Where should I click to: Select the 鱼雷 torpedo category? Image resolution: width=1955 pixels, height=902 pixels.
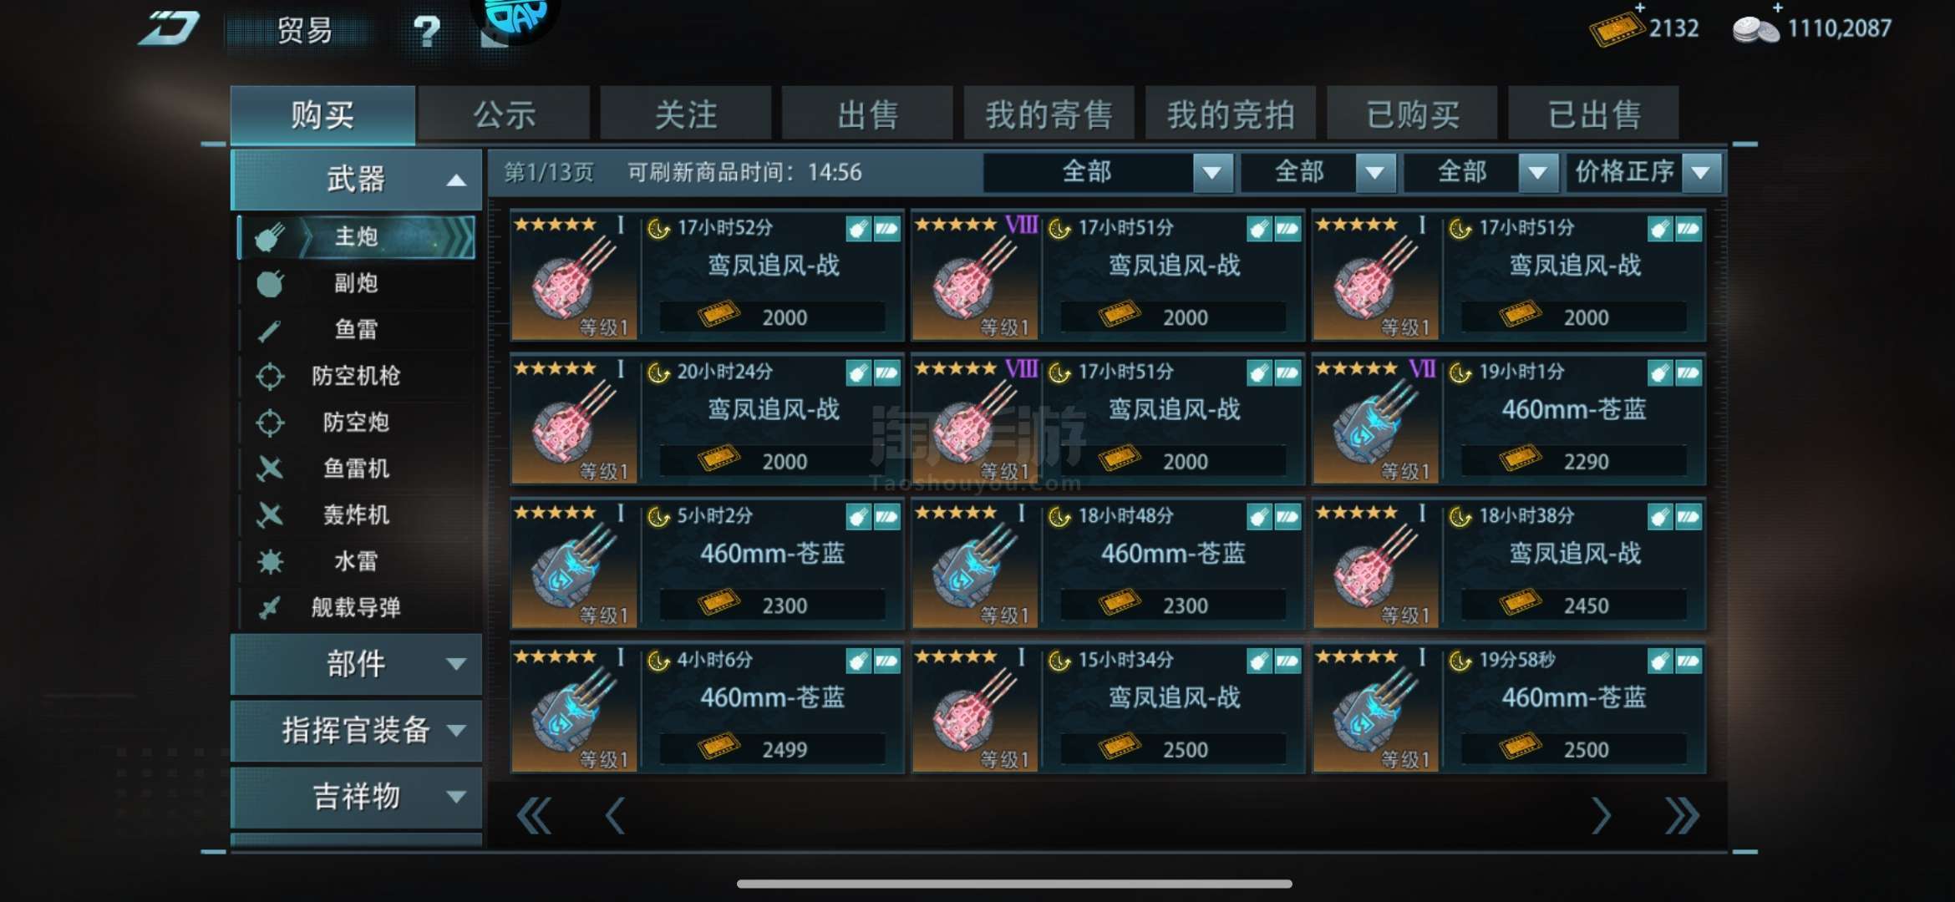point(357,330)
